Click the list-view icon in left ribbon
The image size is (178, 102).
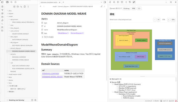(2, 27)
